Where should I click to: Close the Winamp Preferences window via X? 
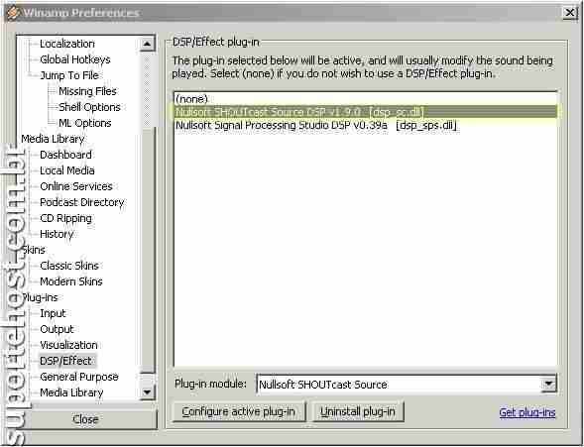click(570, 13)
